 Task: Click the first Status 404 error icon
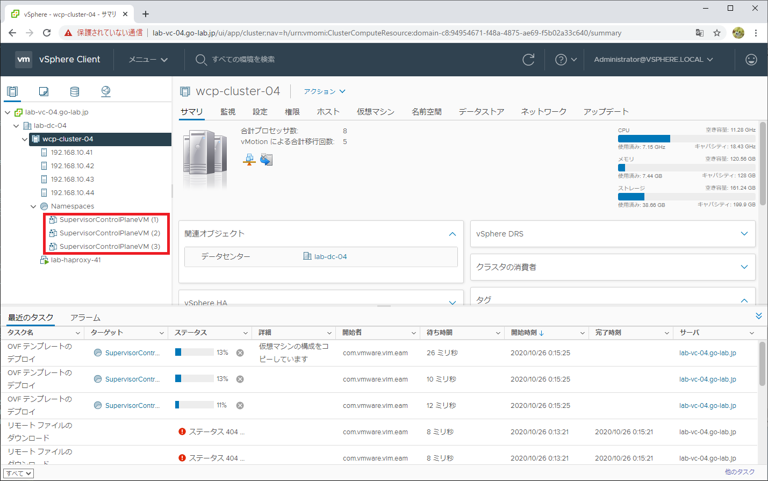[x=182, y=432]
